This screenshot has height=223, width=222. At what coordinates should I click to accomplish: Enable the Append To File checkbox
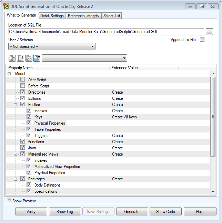(202, 39)
